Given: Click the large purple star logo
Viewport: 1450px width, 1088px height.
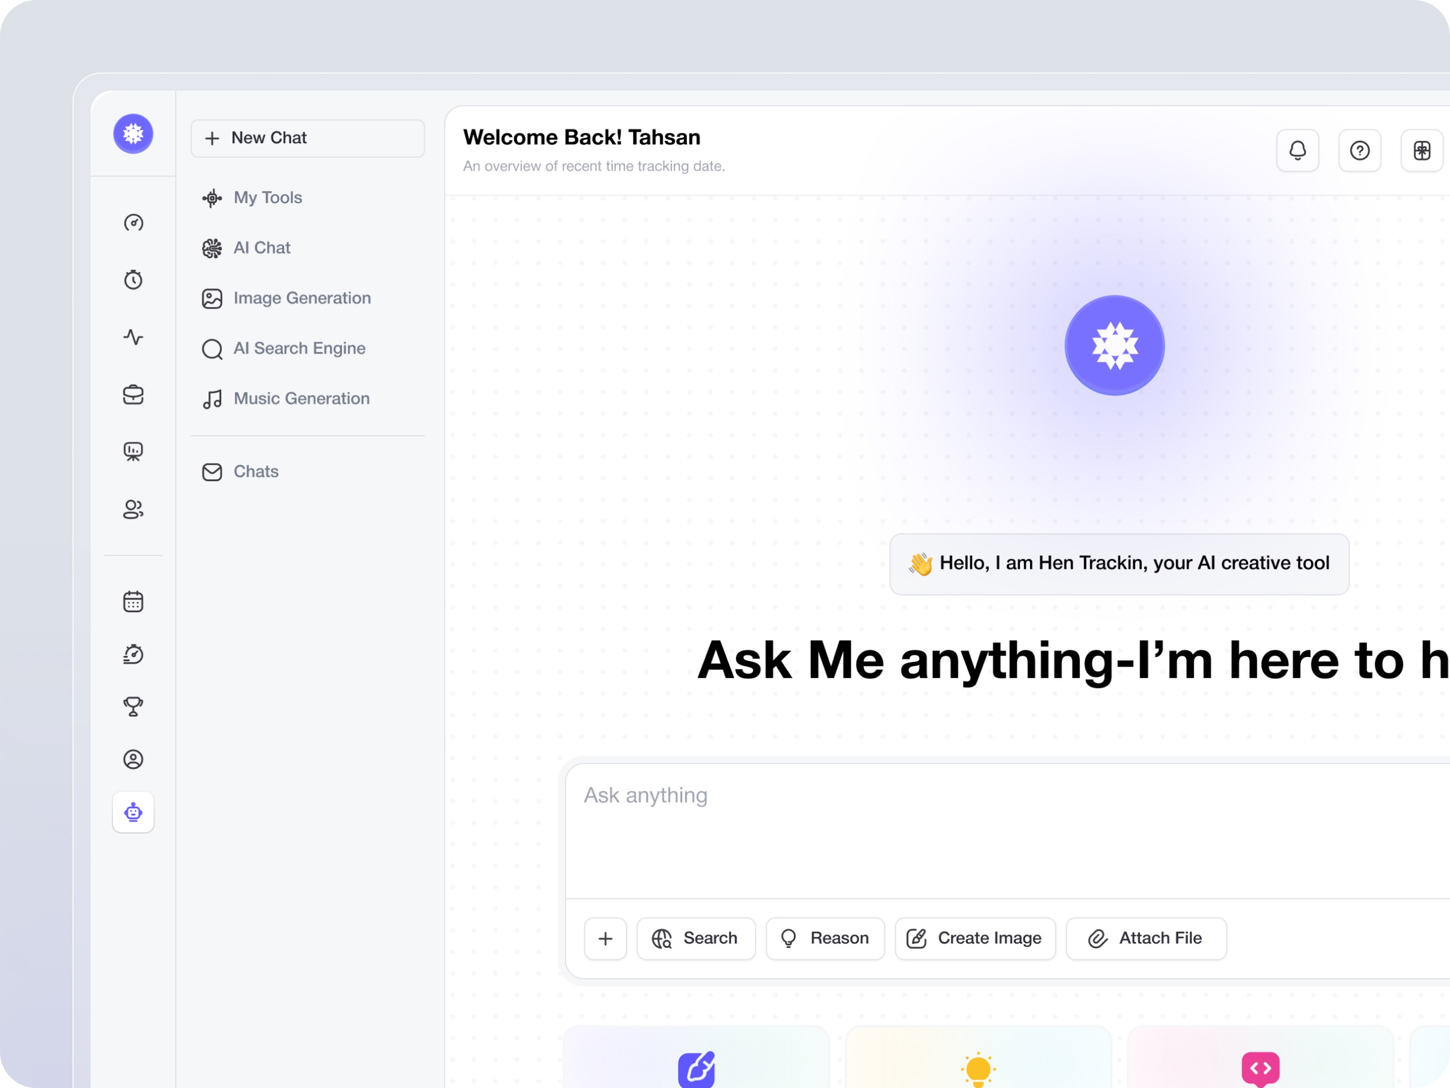Looking at the screenshot, I should click(1114, 346).
